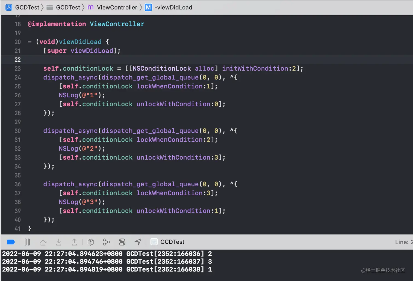Click console log line ending in 2
This screenshot has height=281, width=413.
[x=107, y=254]
